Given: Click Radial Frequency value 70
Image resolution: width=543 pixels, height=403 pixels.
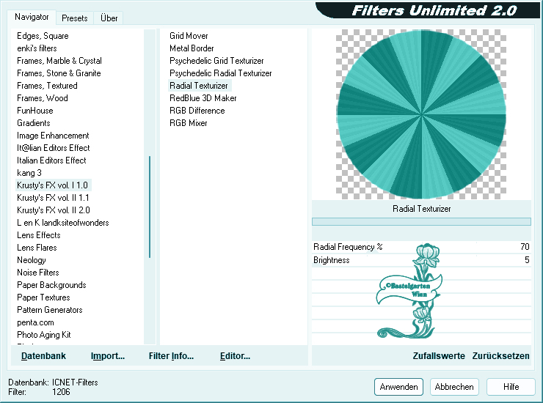Looking at the screenshot, I should click(525, 247).
